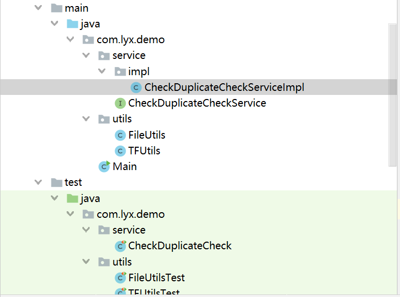Click the blue main java source folder icon

72,24
